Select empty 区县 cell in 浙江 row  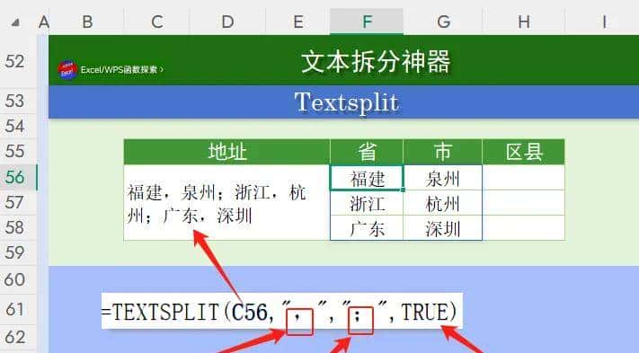click(x=524, y=203)
